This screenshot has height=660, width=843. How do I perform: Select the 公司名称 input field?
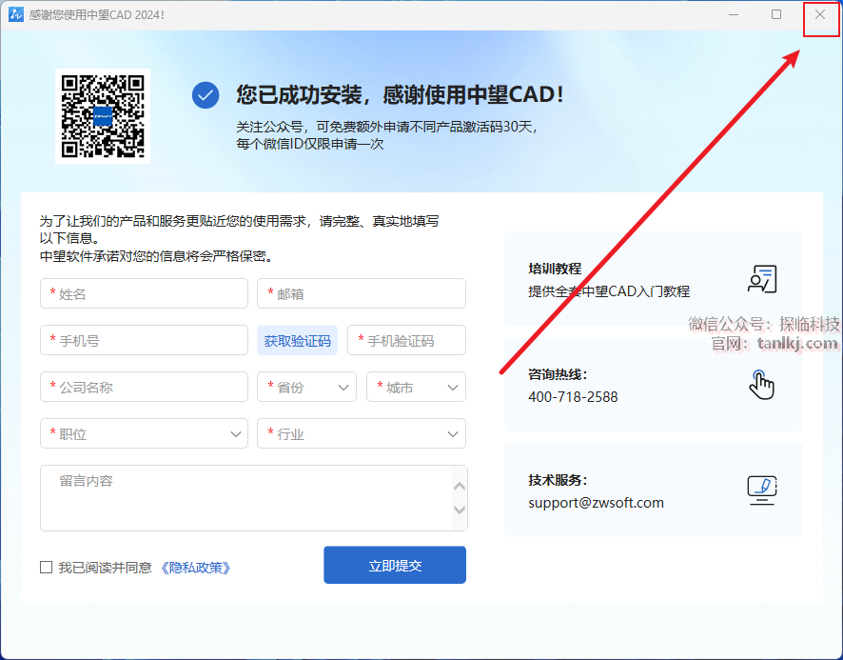(144, 387)
